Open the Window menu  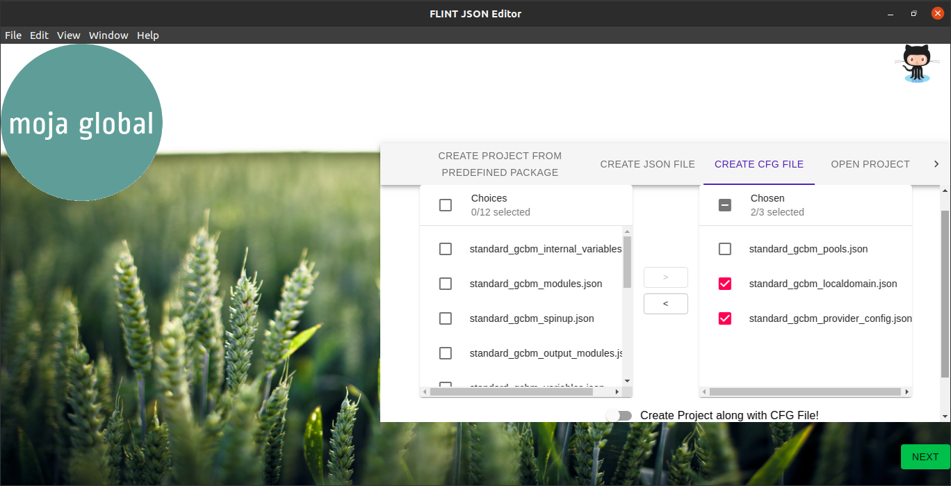click(x=108, y=35)
